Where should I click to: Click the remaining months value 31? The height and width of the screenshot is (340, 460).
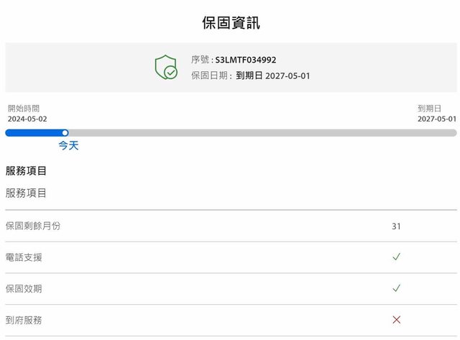point(396,226)
